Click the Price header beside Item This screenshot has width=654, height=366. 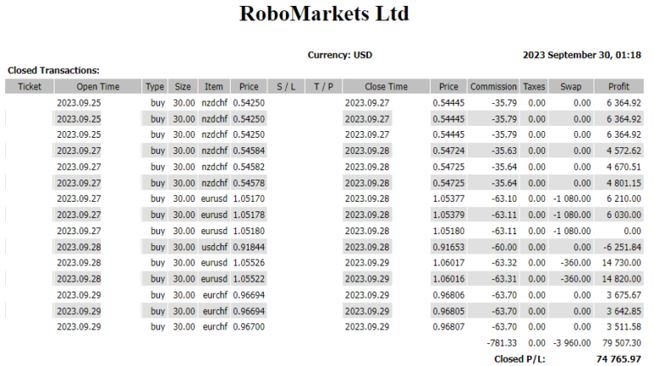pos(249,87)
